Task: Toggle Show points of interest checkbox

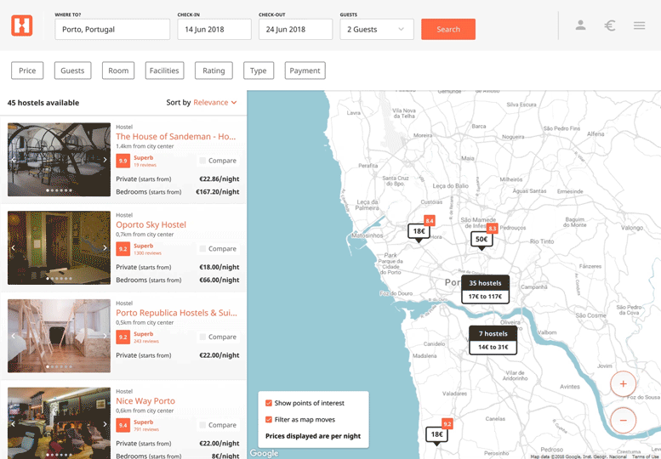Action: (x=269, y=403)
